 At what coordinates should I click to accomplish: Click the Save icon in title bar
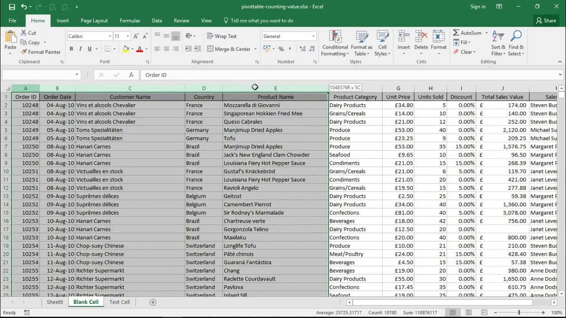tap(12, 7)
